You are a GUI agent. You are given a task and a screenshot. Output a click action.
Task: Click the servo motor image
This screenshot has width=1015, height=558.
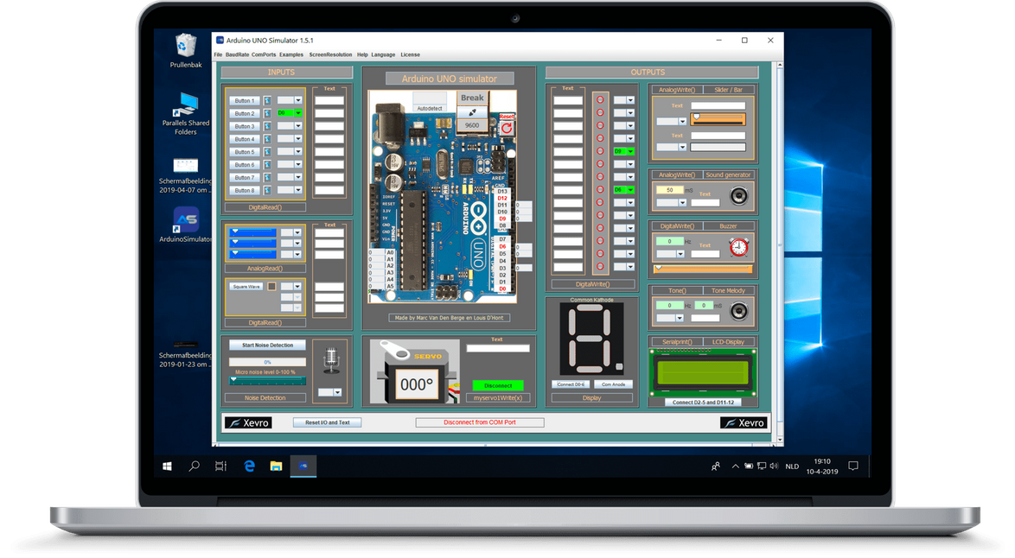tap(415, 372)
